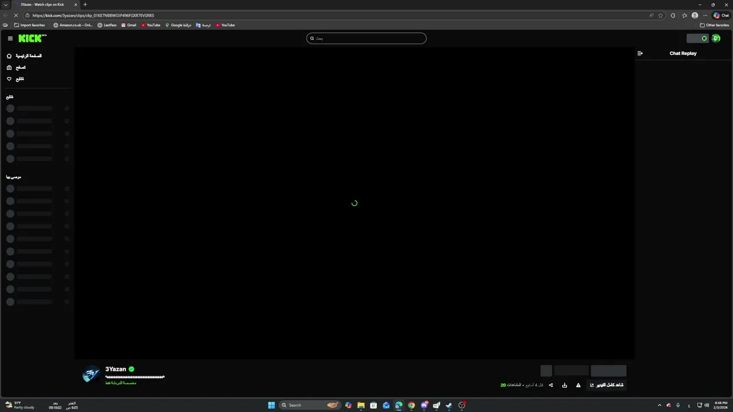Open Google Chrome from taskbar
This screenshot has width=733, height=412.
pos(411,405)
